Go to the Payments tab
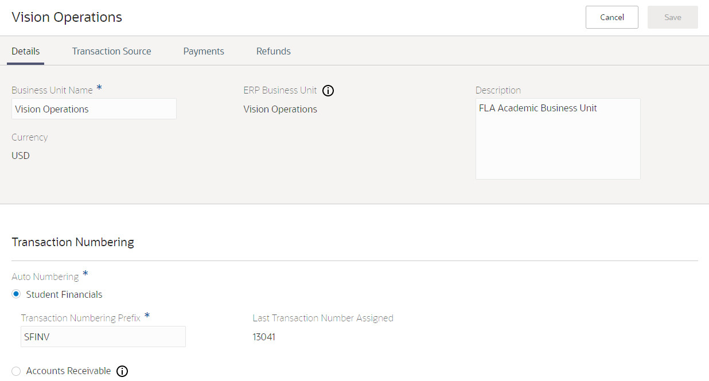Image resolution: width=709 pixels, height=381 pixels. (204, 51)
